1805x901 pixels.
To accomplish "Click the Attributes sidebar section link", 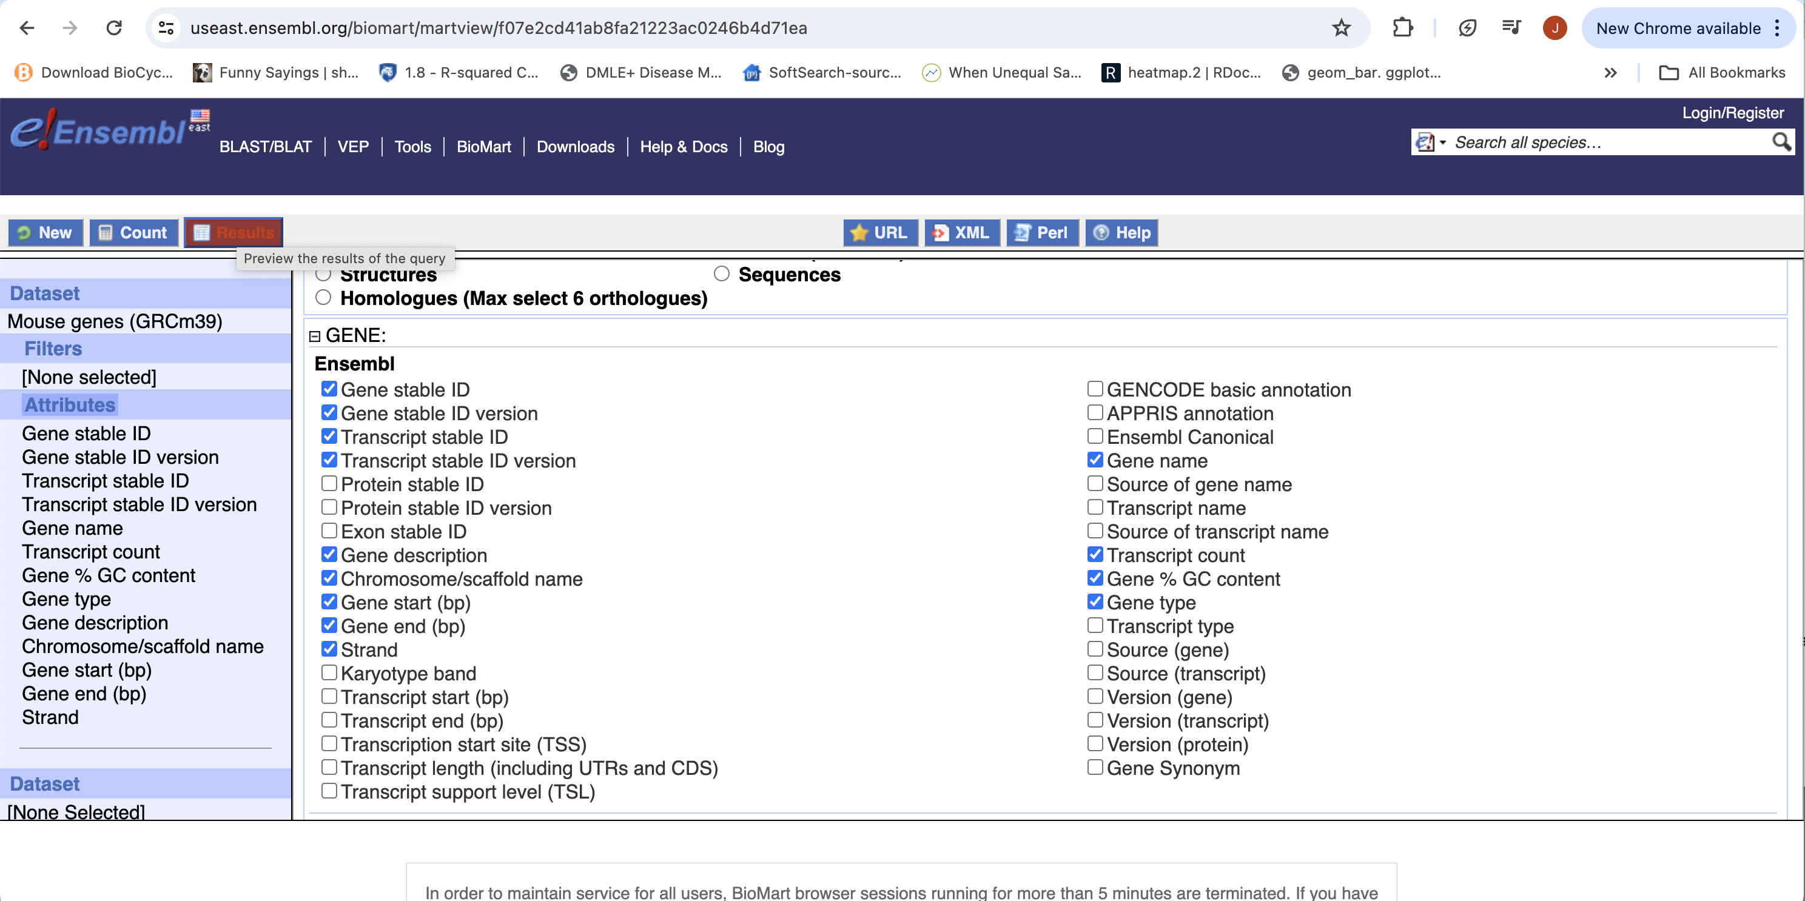I will (69, 404).
